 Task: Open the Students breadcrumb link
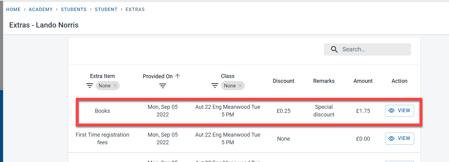[x=74, y=9]
